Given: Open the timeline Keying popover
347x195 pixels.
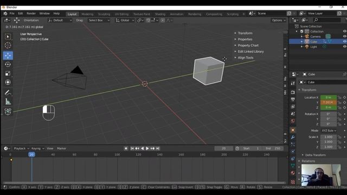Looking at the screenshot, I should (37, 148).
